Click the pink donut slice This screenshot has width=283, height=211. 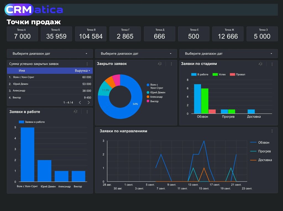point(117,80)
